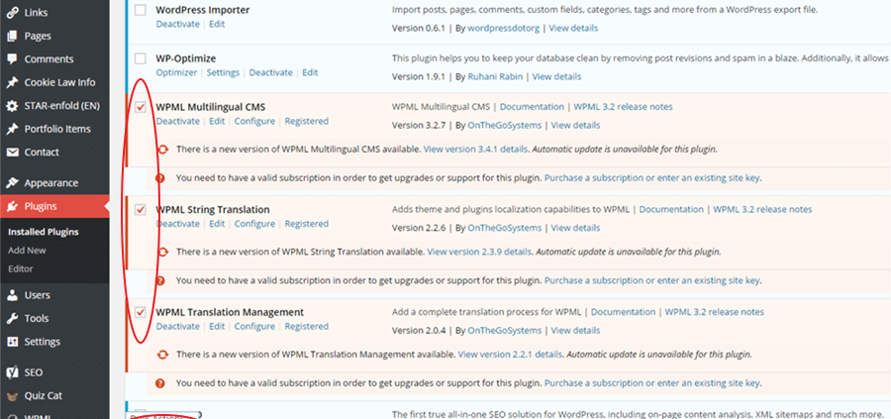Uncheck the WPML Multilingual CMS checkbox

point(141,107)
